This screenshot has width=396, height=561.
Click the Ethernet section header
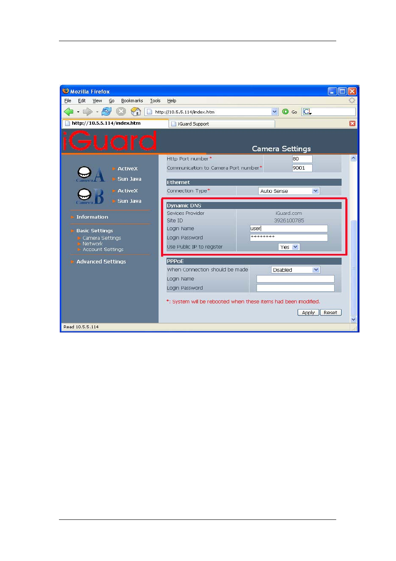254,182
